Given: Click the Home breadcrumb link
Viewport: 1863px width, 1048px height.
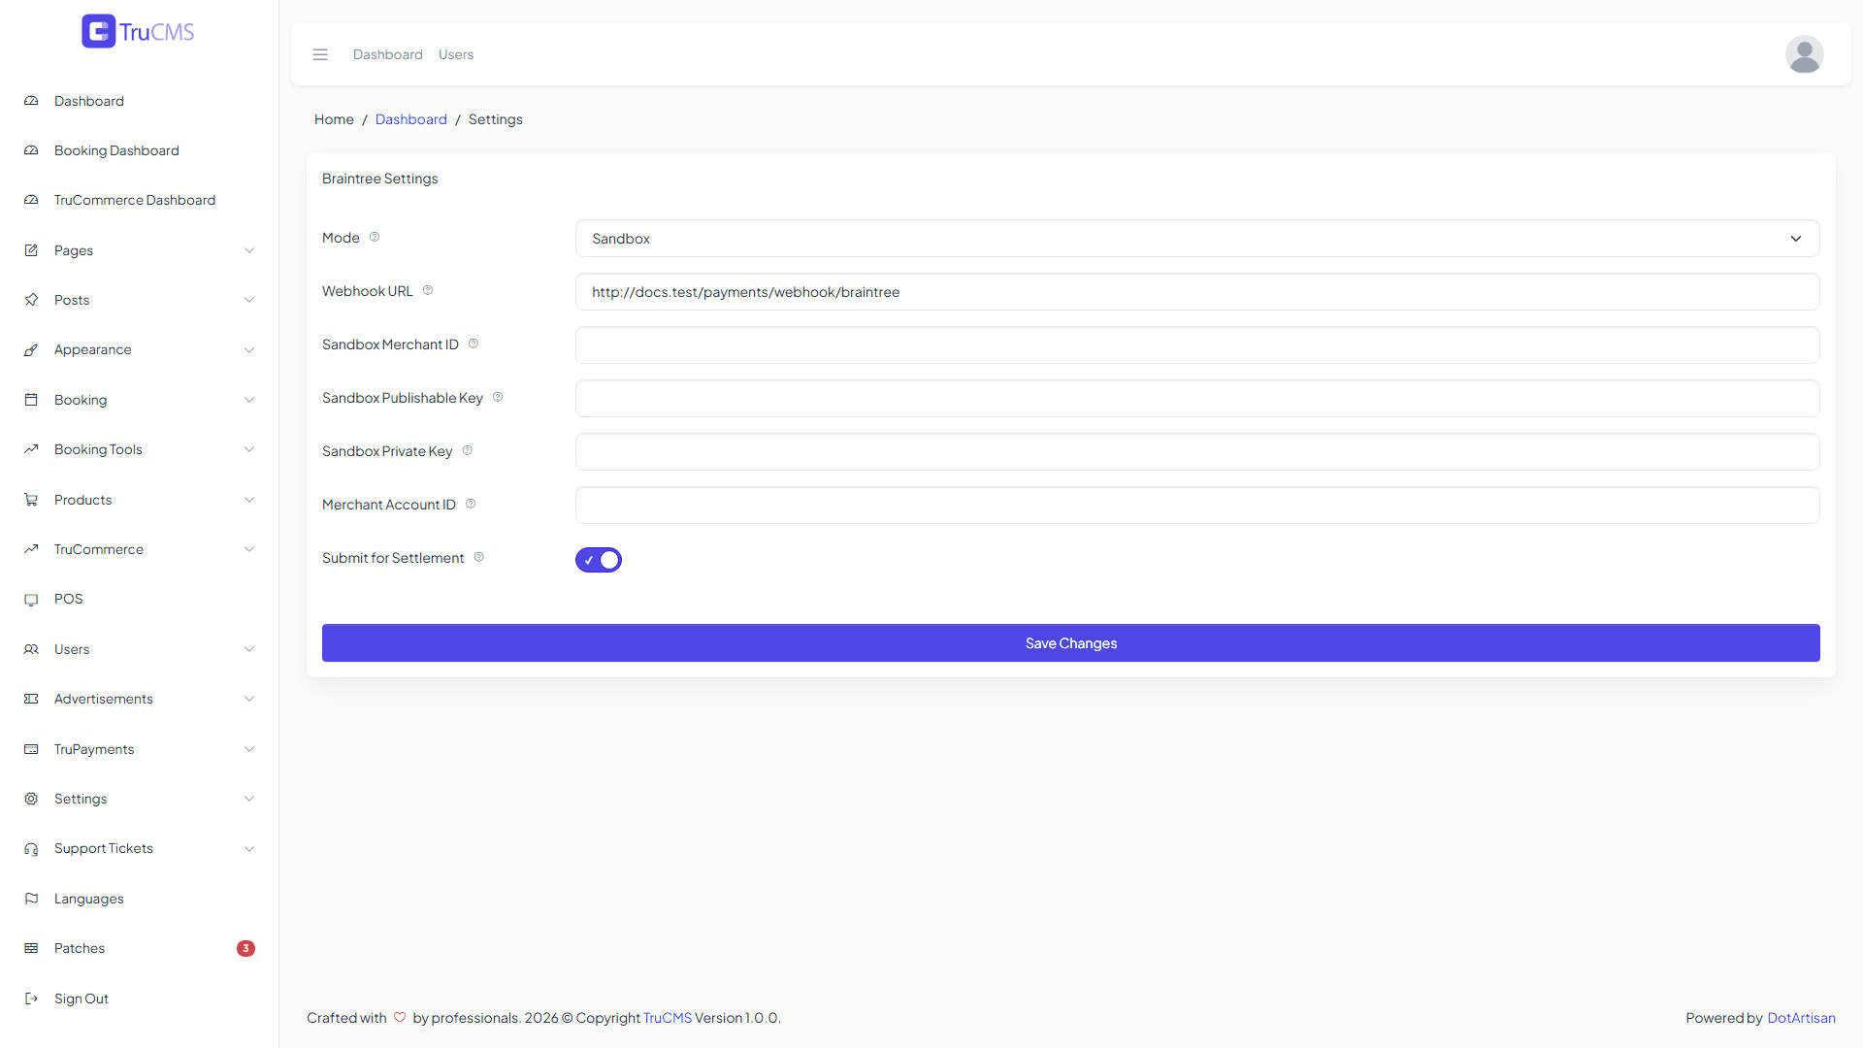Looking at the screenshot, I should (x=334, y=119).
